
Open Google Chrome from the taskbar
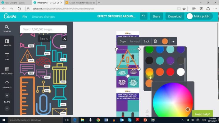pyautogui.click(x=98, y=120)
